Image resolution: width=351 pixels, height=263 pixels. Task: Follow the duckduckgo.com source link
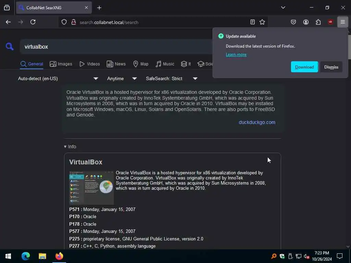[257, 122]
